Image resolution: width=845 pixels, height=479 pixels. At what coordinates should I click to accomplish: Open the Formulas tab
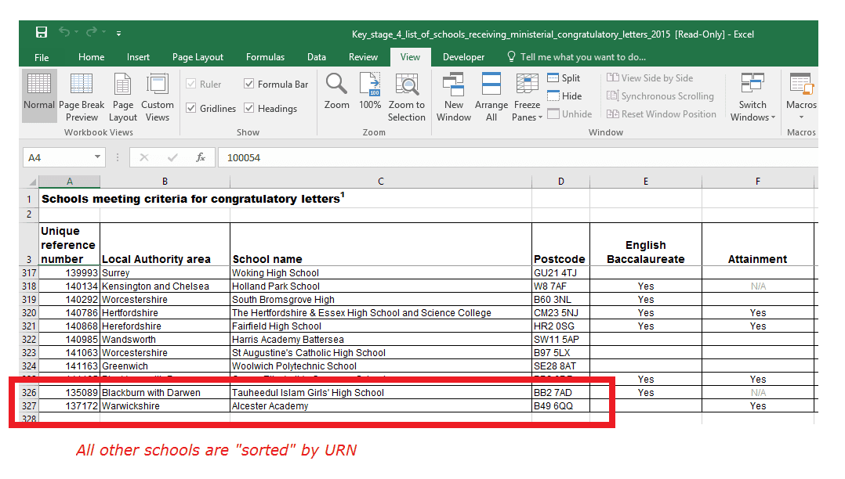pyautogui.click(x=265, y=57)
